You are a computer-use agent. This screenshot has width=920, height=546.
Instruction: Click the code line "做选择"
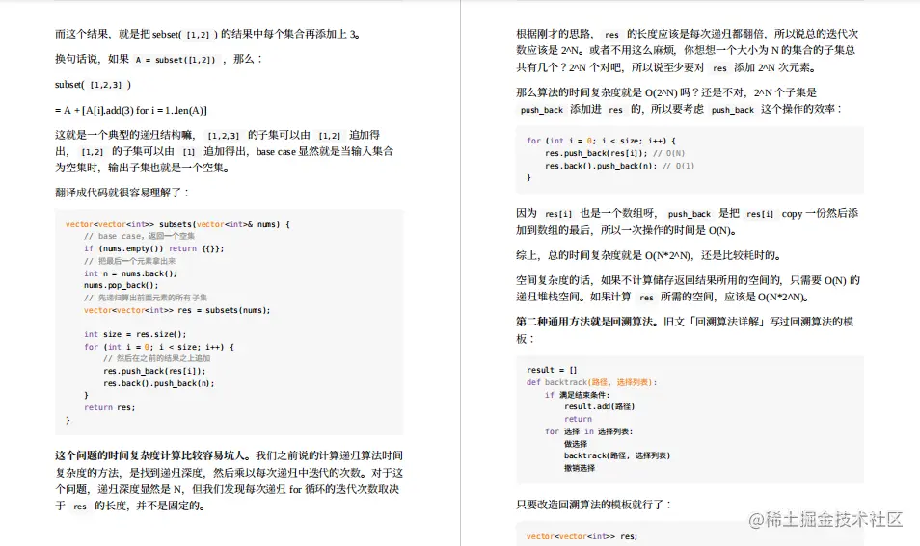coord(576,444)
